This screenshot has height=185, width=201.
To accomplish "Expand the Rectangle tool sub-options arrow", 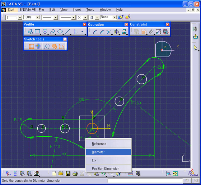I will point(41,35).
